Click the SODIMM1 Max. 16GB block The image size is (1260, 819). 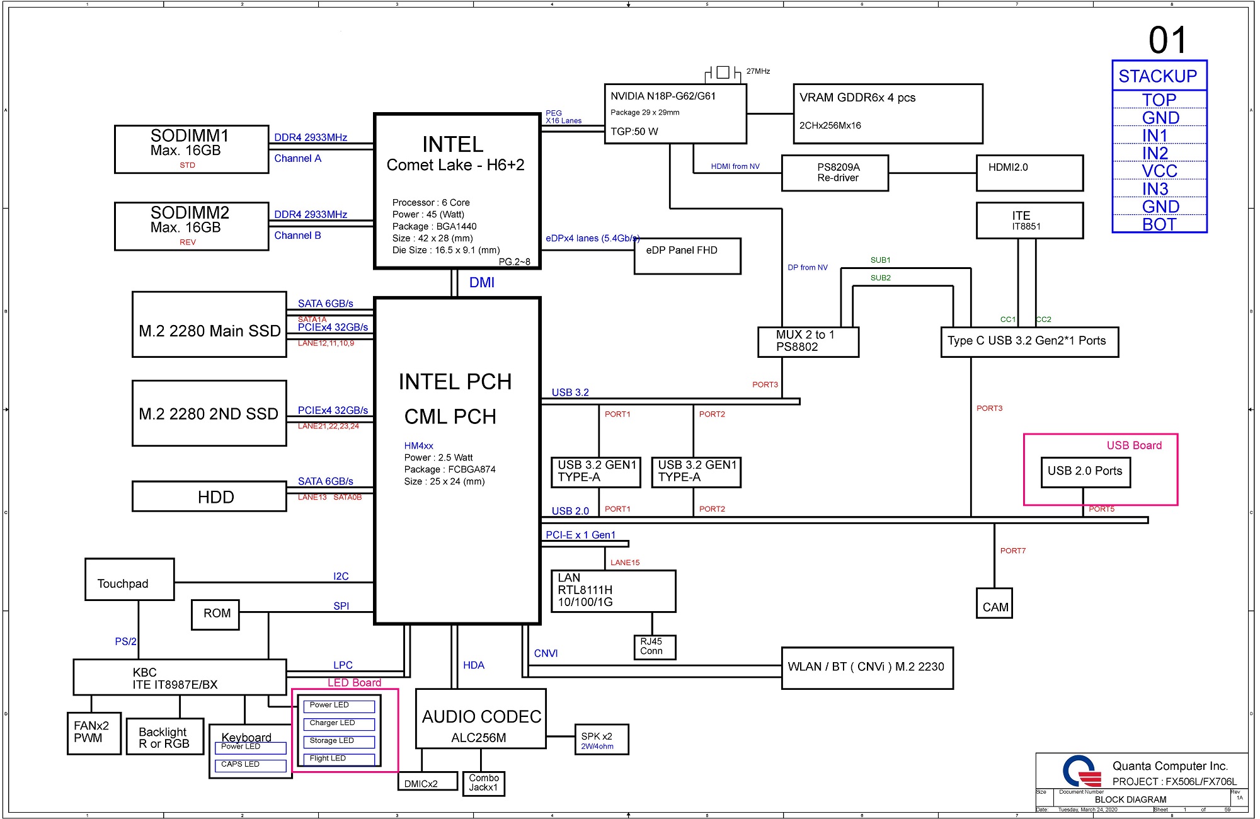[192, 149]
